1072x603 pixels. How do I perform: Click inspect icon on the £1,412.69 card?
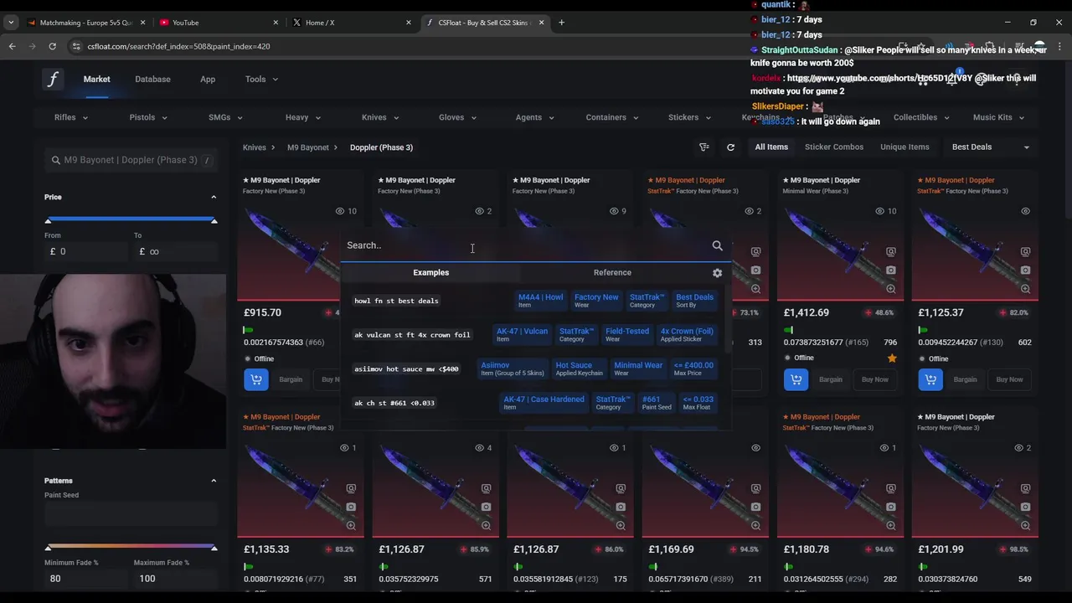coord(890,251)
